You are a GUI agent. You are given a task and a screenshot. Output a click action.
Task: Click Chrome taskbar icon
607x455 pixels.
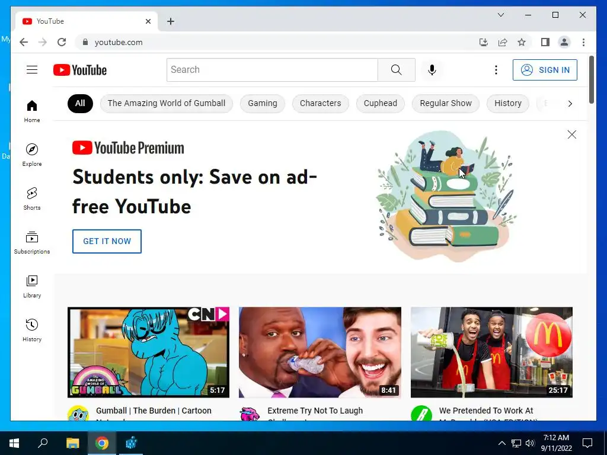click(x=102, y=443)
